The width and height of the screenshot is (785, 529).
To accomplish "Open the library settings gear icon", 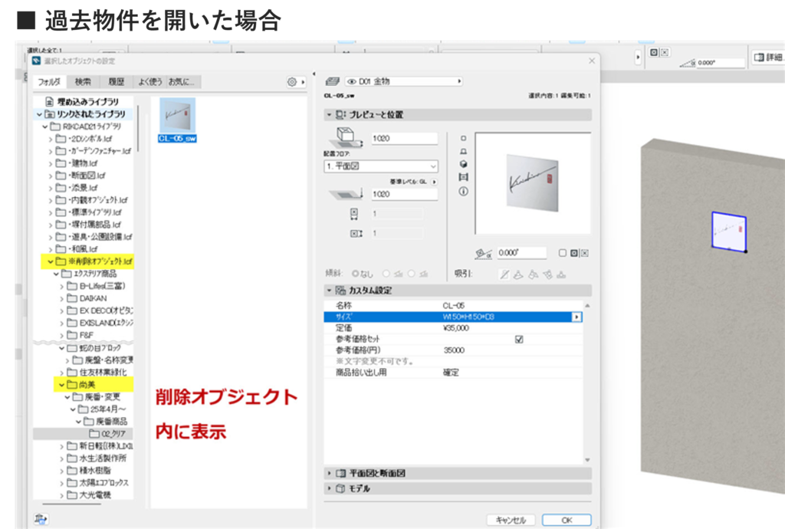I will (x=292, y=81).
